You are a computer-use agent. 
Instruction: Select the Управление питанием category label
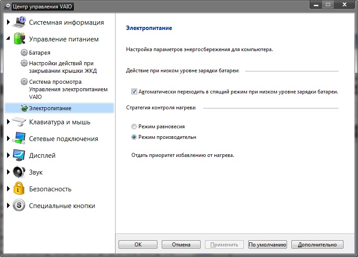pos(63,39)
